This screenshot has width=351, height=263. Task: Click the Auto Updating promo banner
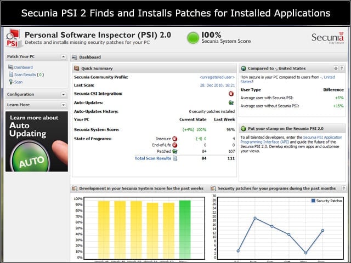click(37, 141)
